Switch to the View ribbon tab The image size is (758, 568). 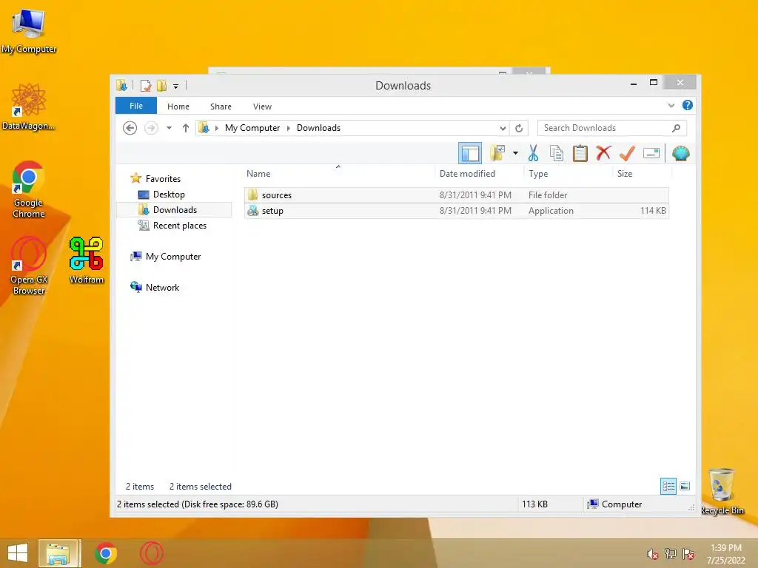263,106
